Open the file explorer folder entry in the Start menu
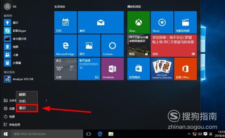225x138 pixels. (10, 101)
